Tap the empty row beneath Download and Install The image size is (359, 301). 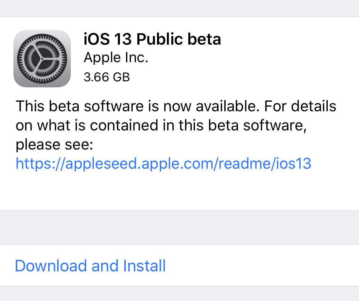point(179,293)
